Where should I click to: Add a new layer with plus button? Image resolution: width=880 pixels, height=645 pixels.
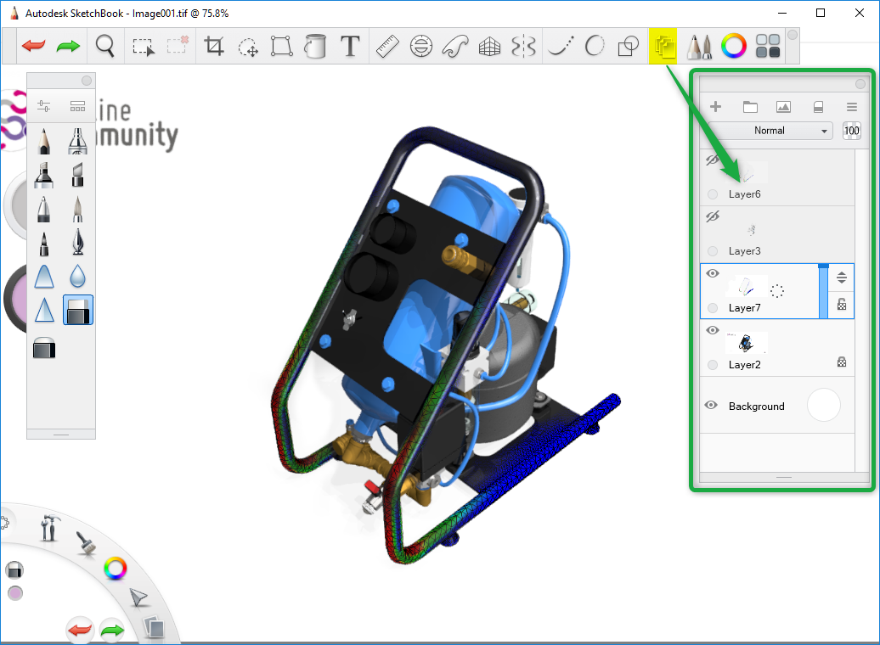(715, 107)
